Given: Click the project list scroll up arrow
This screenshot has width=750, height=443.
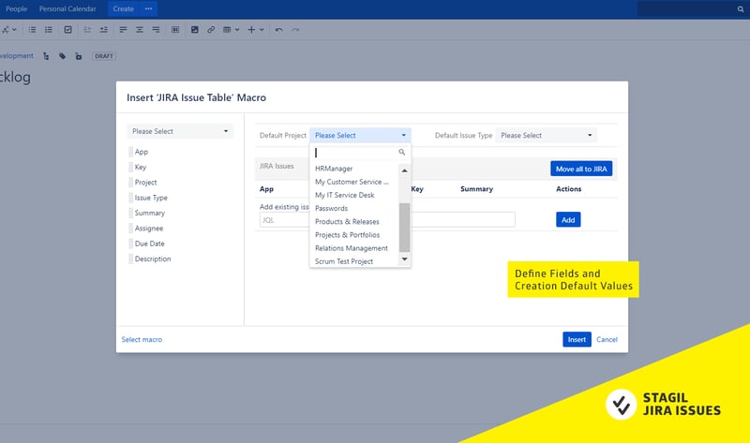Looking at the screenshot, I should (405, 170).
